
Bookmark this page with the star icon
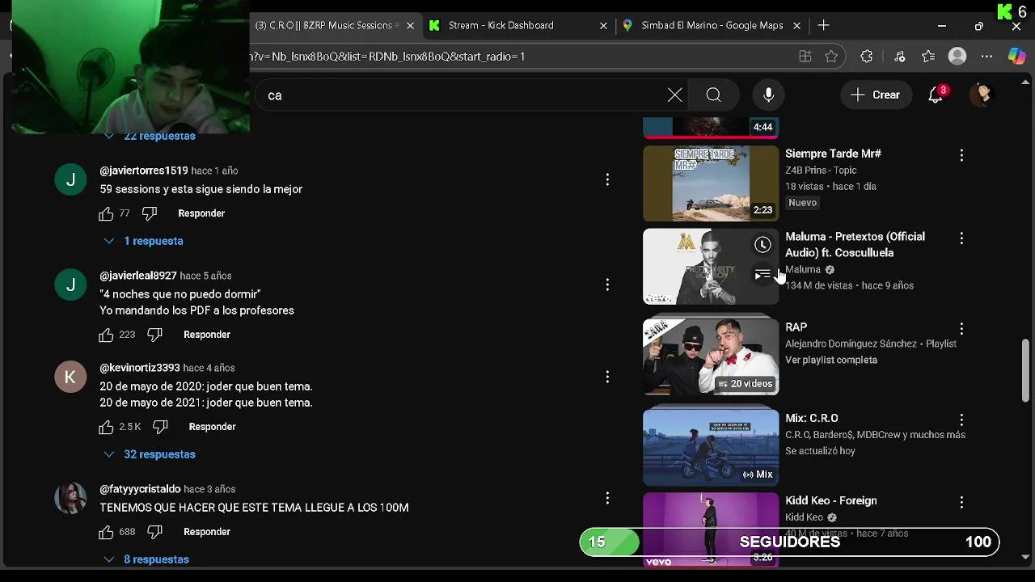[x=831, y=57]
